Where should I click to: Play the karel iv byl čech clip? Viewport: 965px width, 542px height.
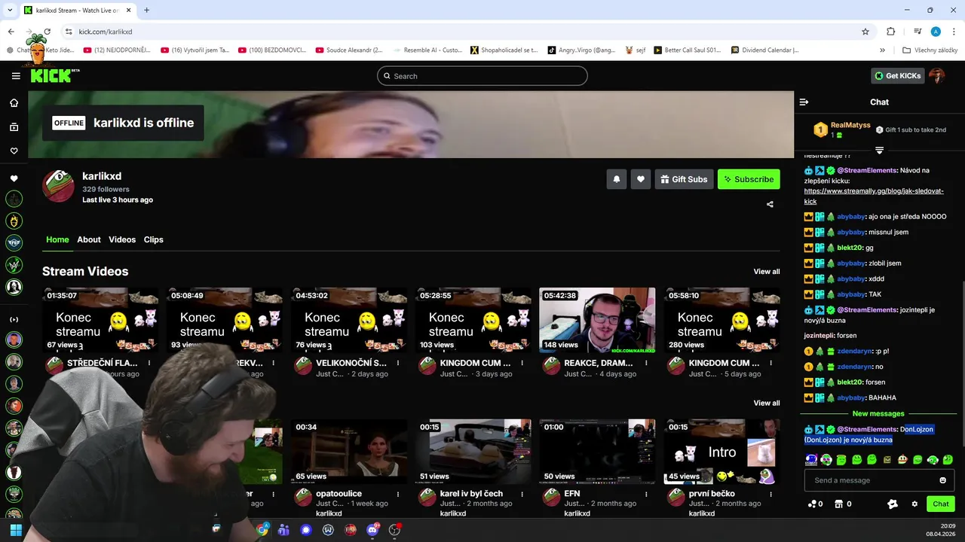[473, 452]
